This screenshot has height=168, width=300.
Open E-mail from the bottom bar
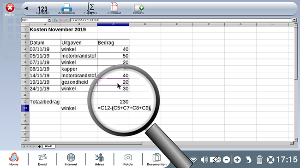42,160
